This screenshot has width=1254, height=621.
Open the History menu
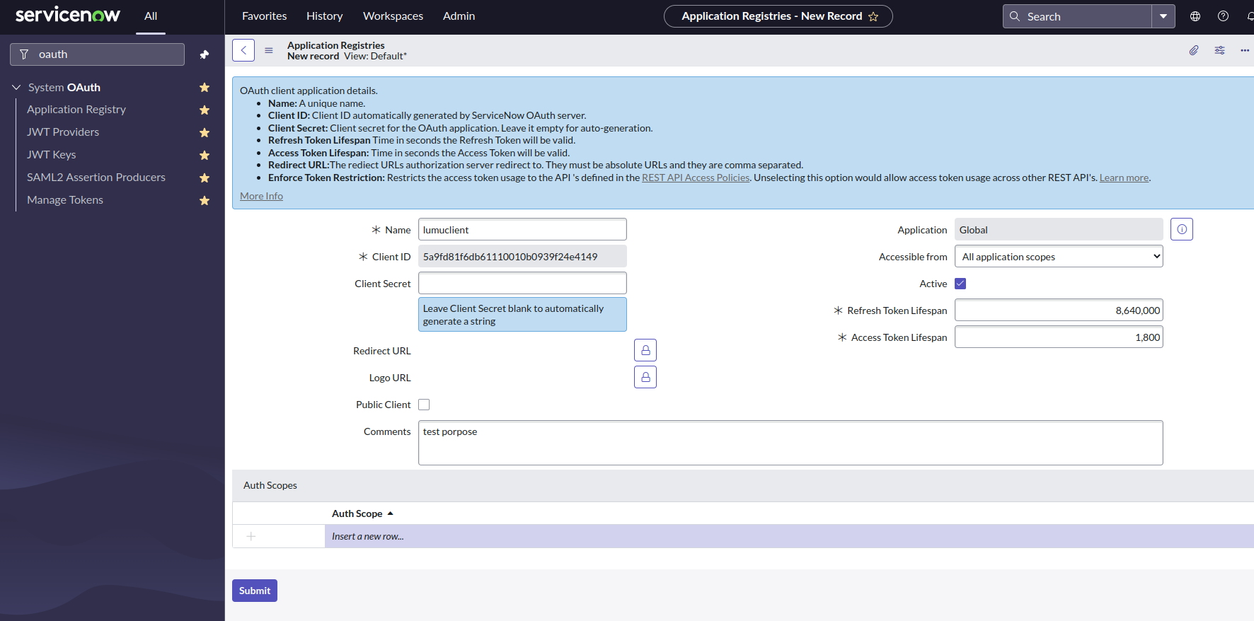coord(324,16)
